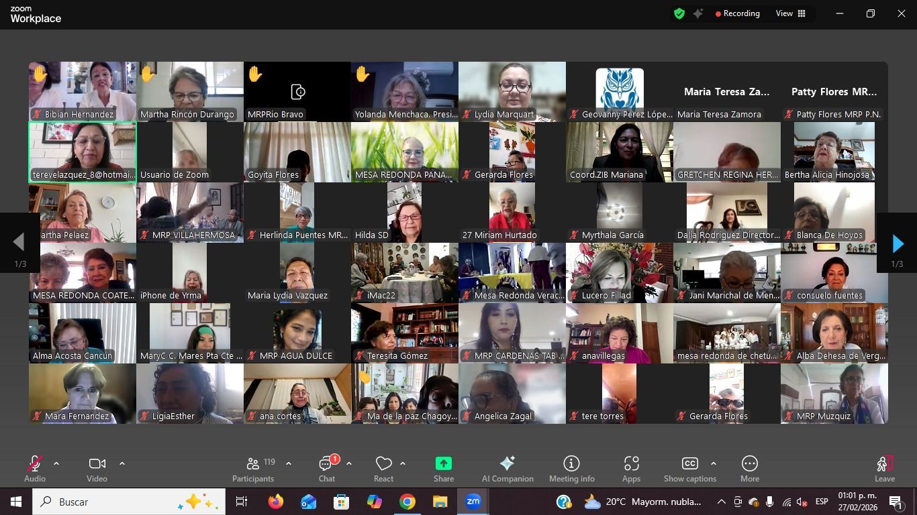Open Meeting info

pyautogui.click(x=572, y=469)
